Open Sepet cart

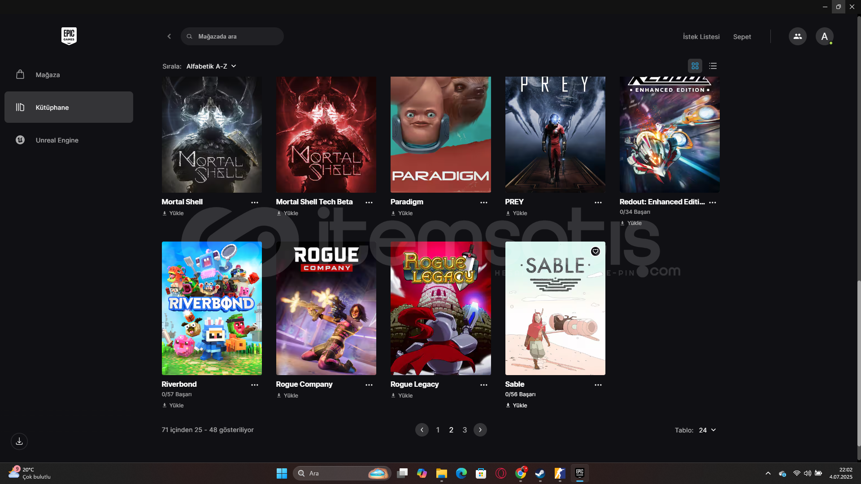point(742,37)
